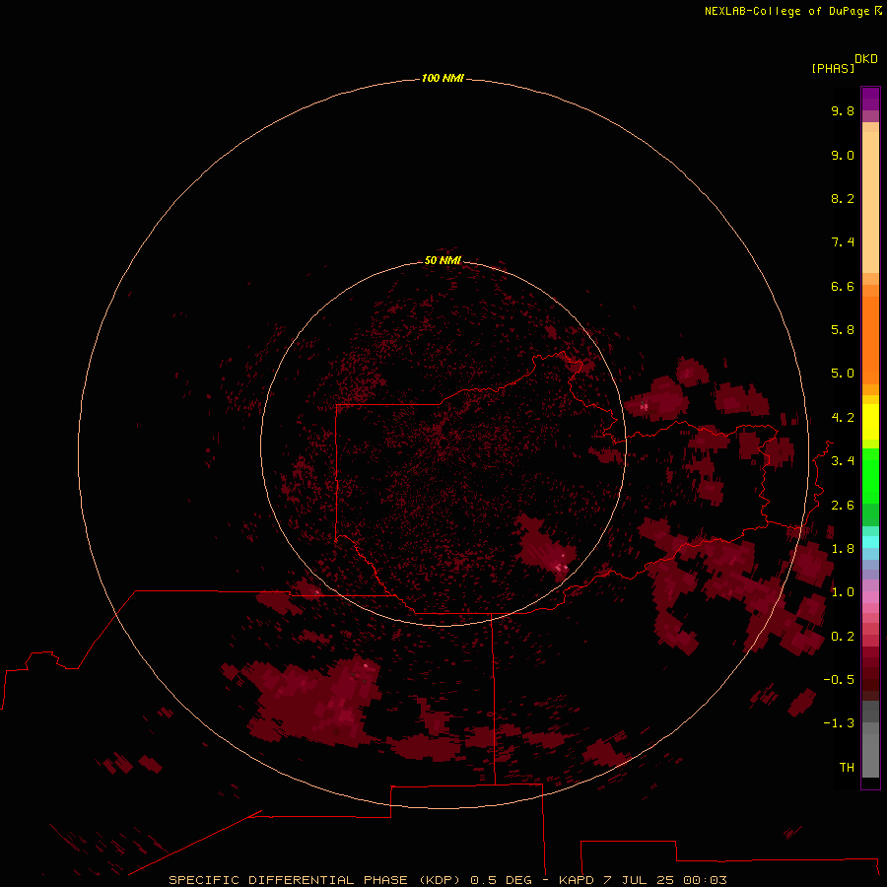
Task: Pick the bright green band of the scale
Action: pos(870,475)
